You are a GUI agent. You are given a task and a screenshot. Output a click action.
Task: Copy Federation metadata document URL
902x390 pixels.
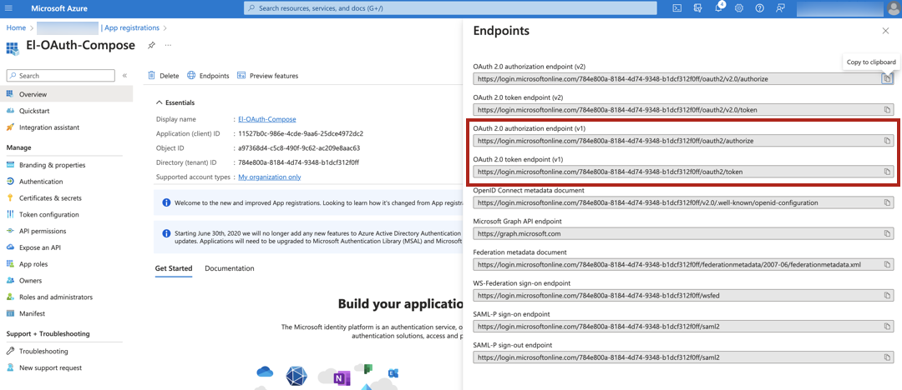click(x=887, y=264)
